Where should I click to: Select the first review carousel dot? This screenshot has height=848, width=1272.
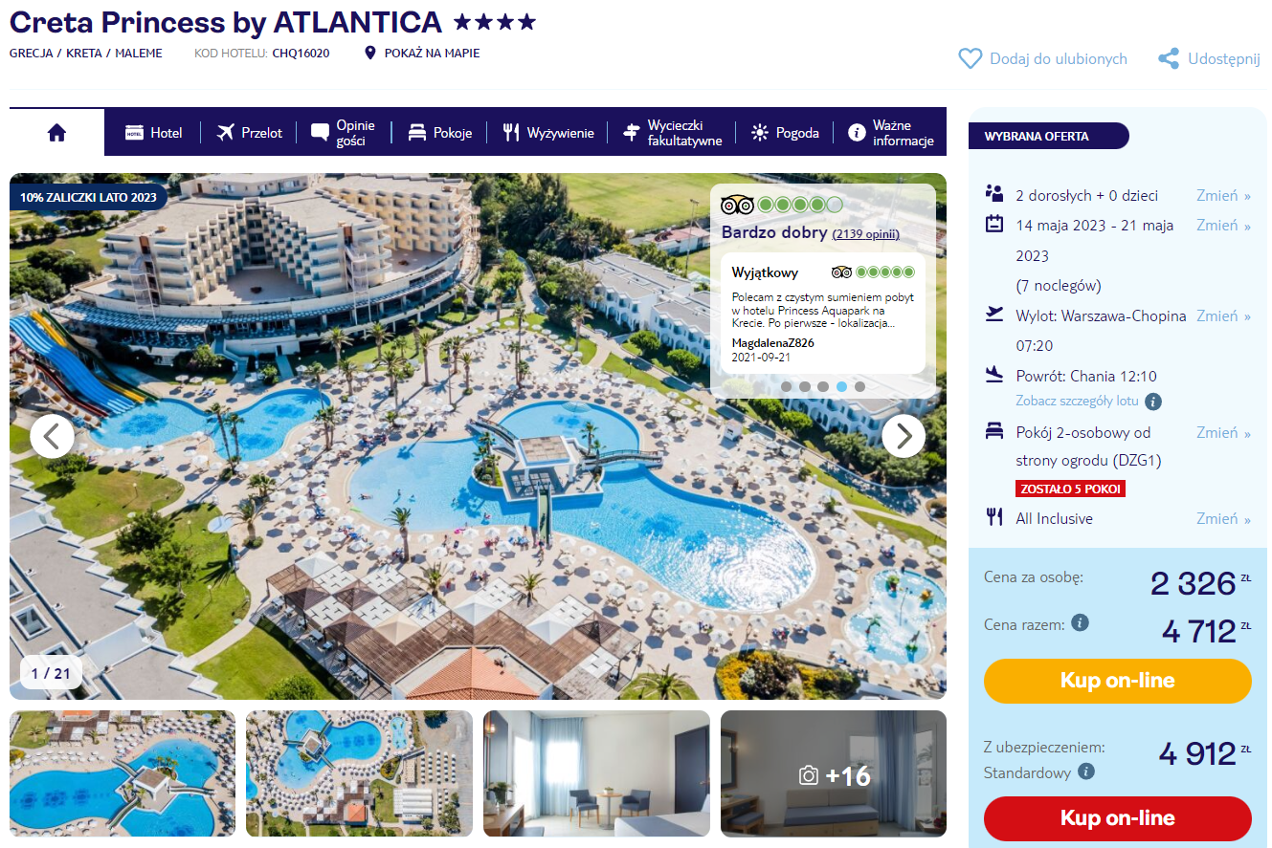pos(787,387)
